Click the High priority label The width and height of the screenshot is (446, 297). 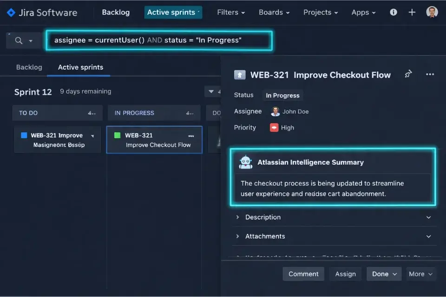[288, 128]
